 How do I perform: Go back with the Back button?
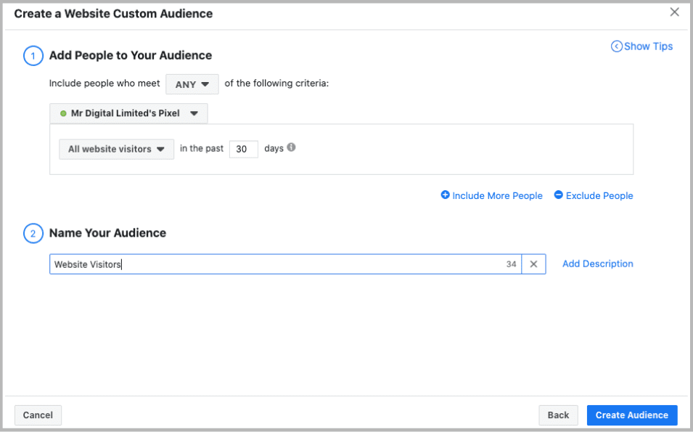[x=558, y=415]
